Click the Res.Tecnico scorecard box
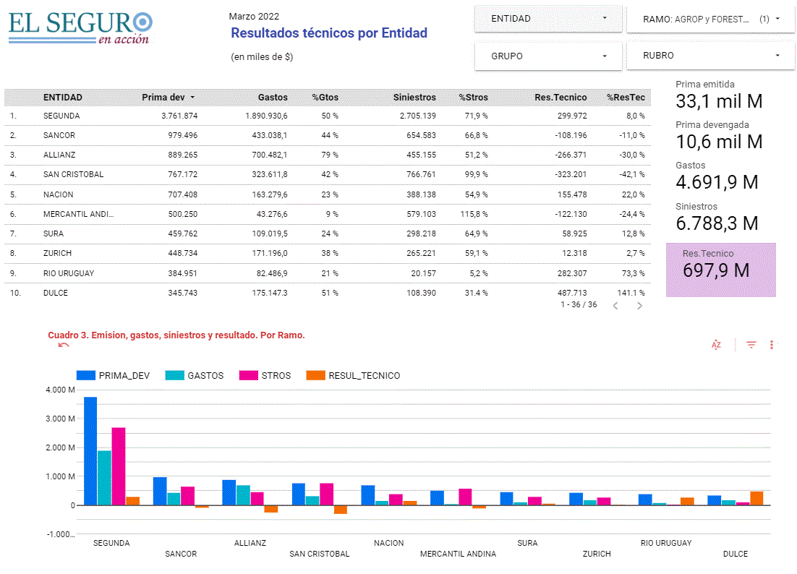 pyautogui.click(x=720, y=270)
